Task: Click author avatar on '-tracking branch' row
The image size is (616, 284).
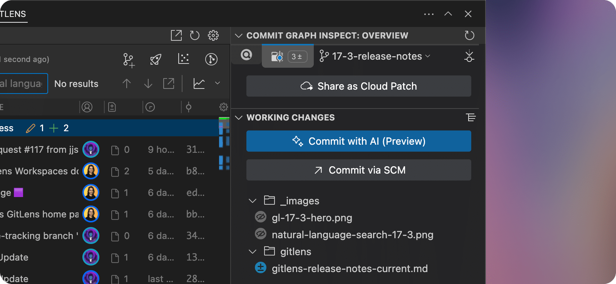Action: click(x=91, y=236)
